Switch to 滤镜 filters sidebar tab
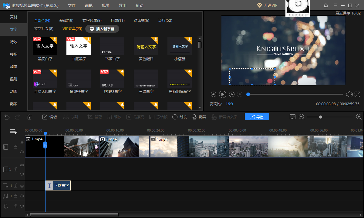The image size is (364, 218). [14, 67]
